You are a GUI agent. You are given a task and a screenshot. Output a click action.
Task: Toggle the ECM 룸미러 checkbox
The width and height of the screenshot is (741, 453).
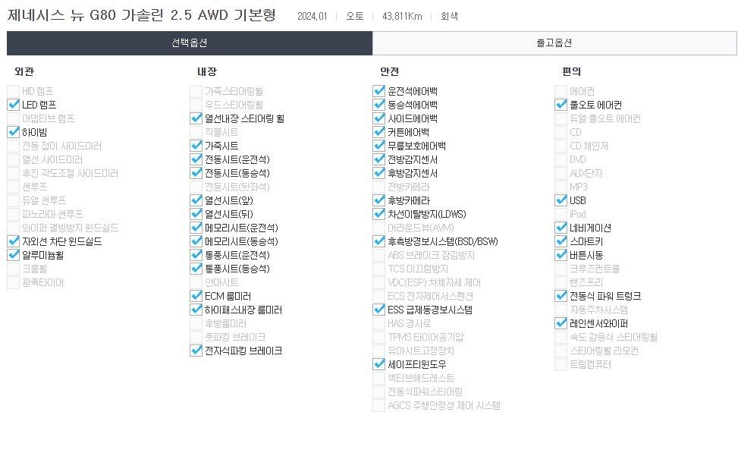196,297
